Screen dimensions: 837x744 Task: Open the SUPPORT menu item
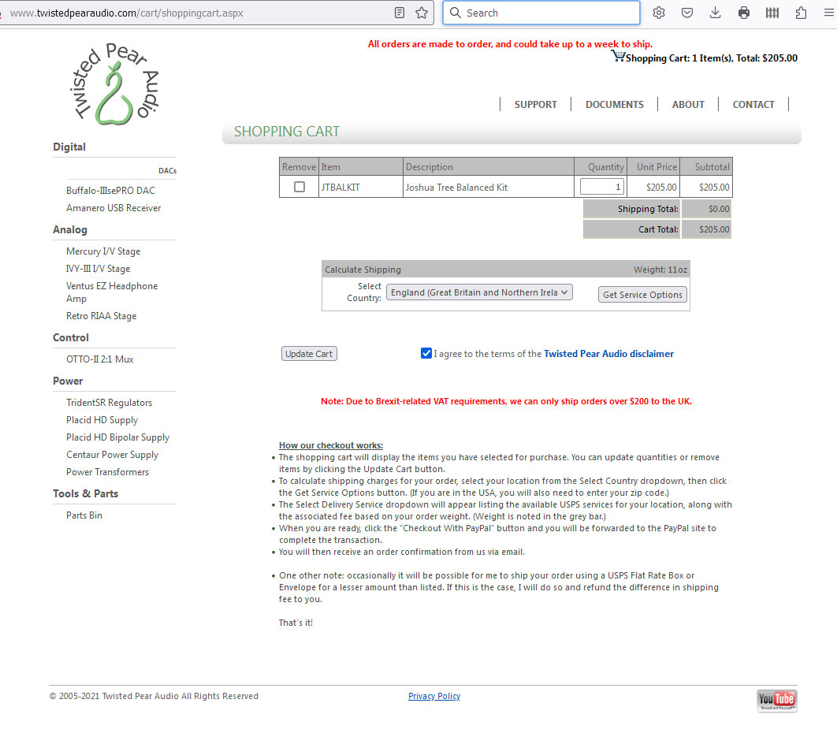pos(535,105)
